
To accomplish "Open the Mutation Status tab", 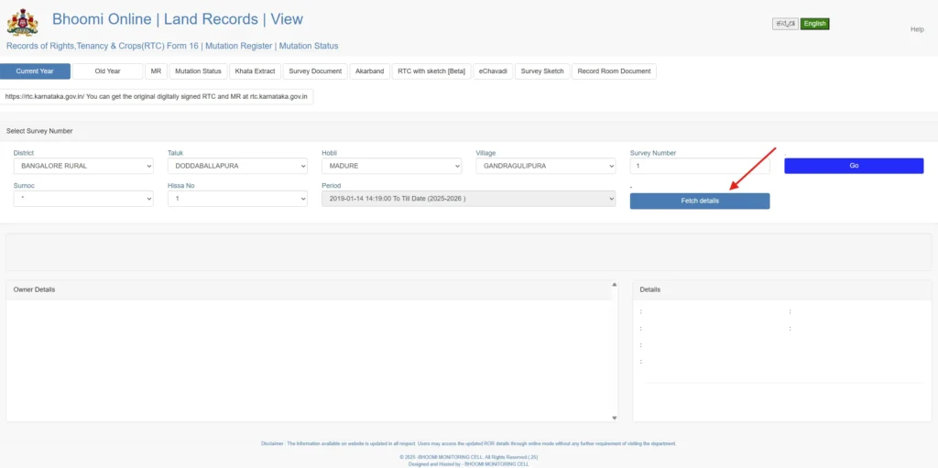I will (x=198, y=71).
